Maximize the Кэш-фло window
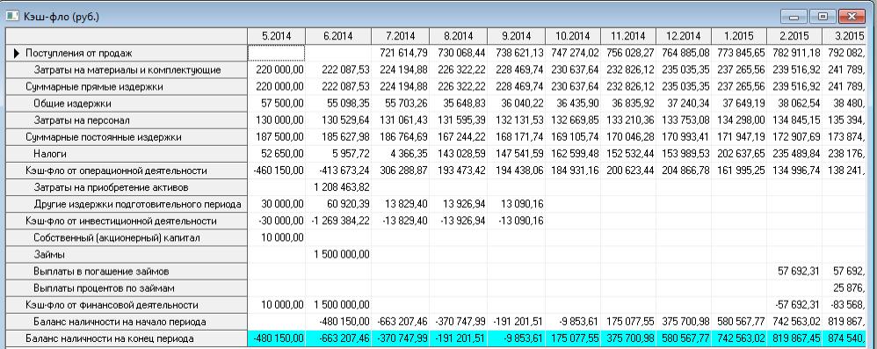877x349 pixels. click(823, 17)
